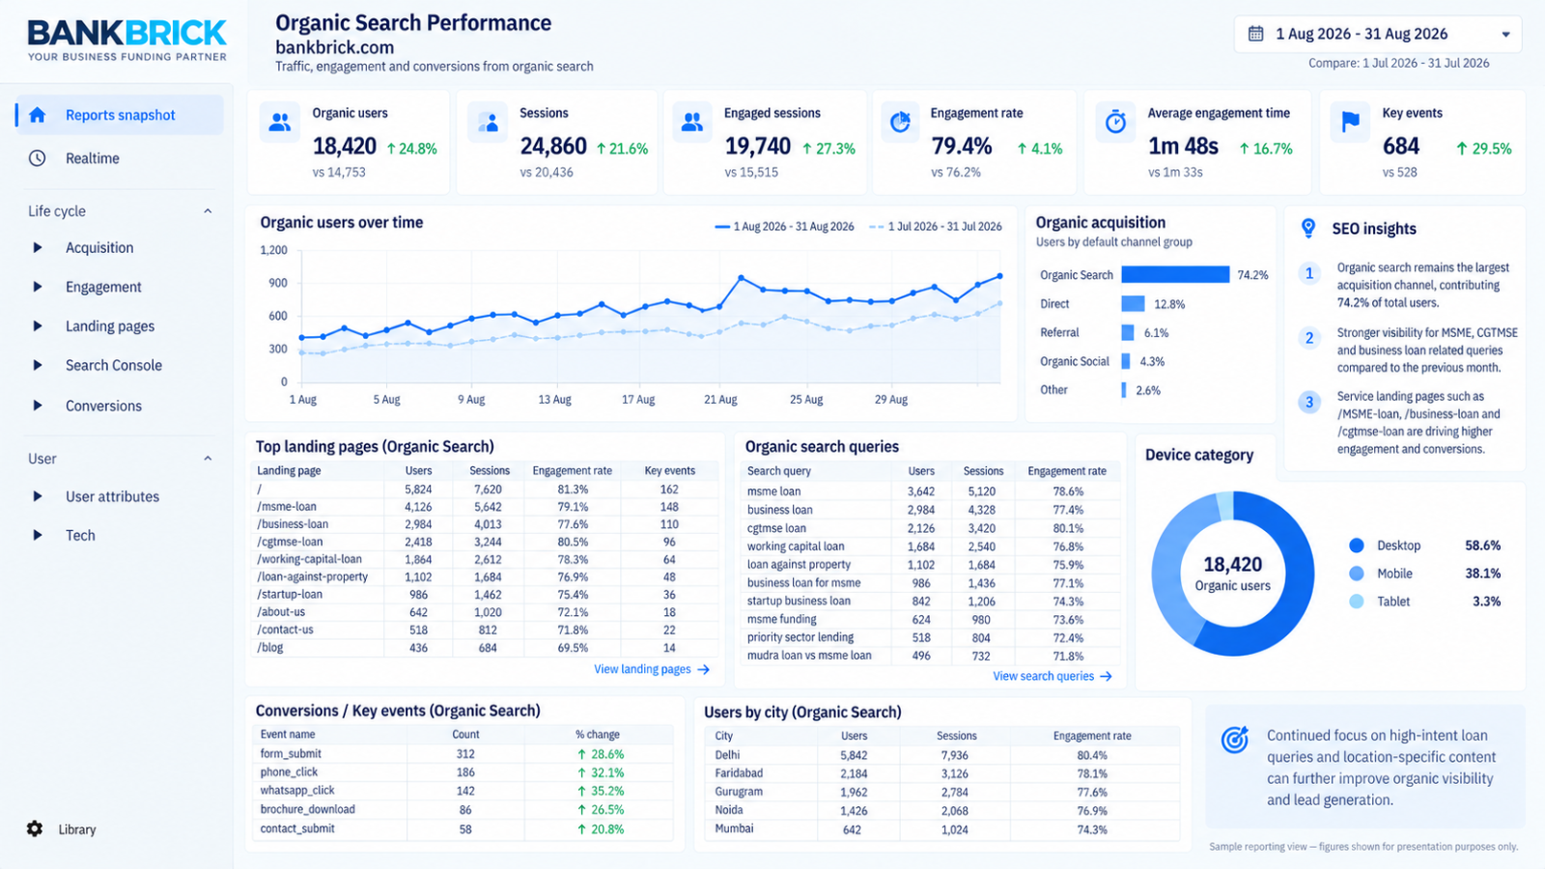This screenshot has height=869, width=1545.
Task: Expand the Tech tree arrow
Action: point(38,535)
